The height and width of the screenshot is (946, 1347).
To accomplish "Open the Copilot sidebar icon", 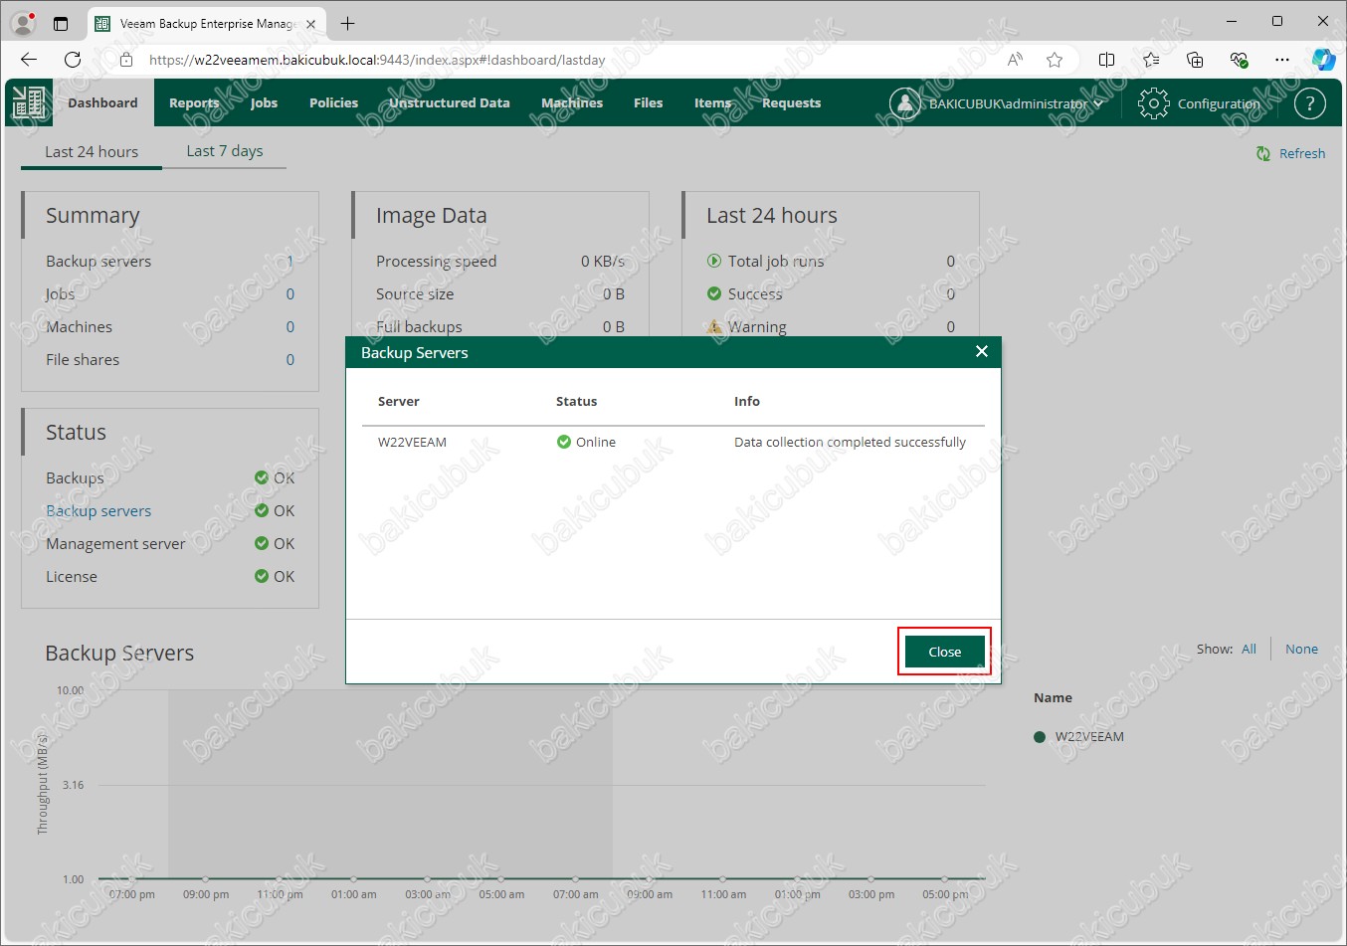I will click(x=1324, y=60).
